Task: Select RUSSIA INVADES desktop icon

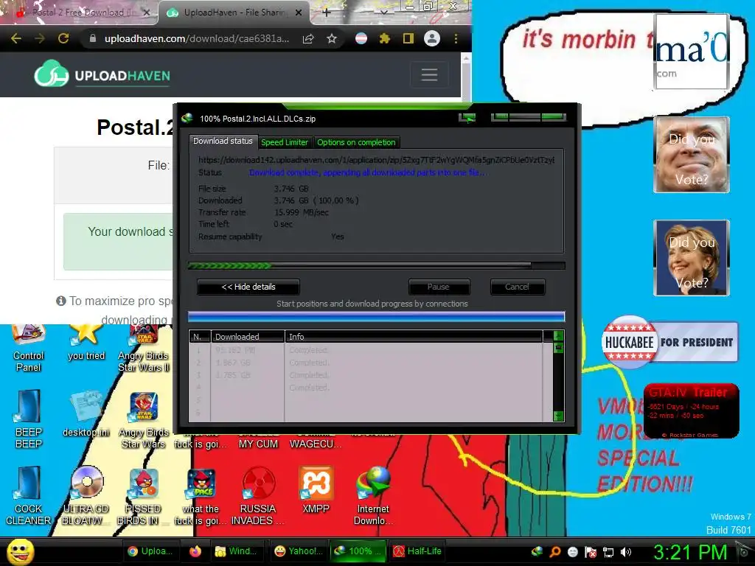Action: (x=258, y=496)
